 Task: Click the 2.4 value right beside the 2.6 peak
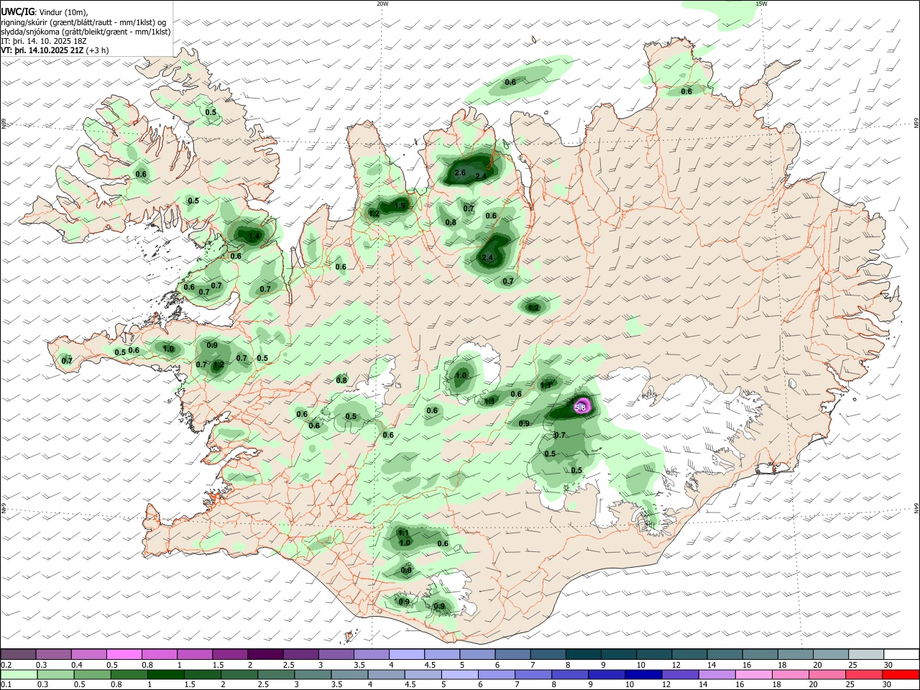tap(482, 176)
